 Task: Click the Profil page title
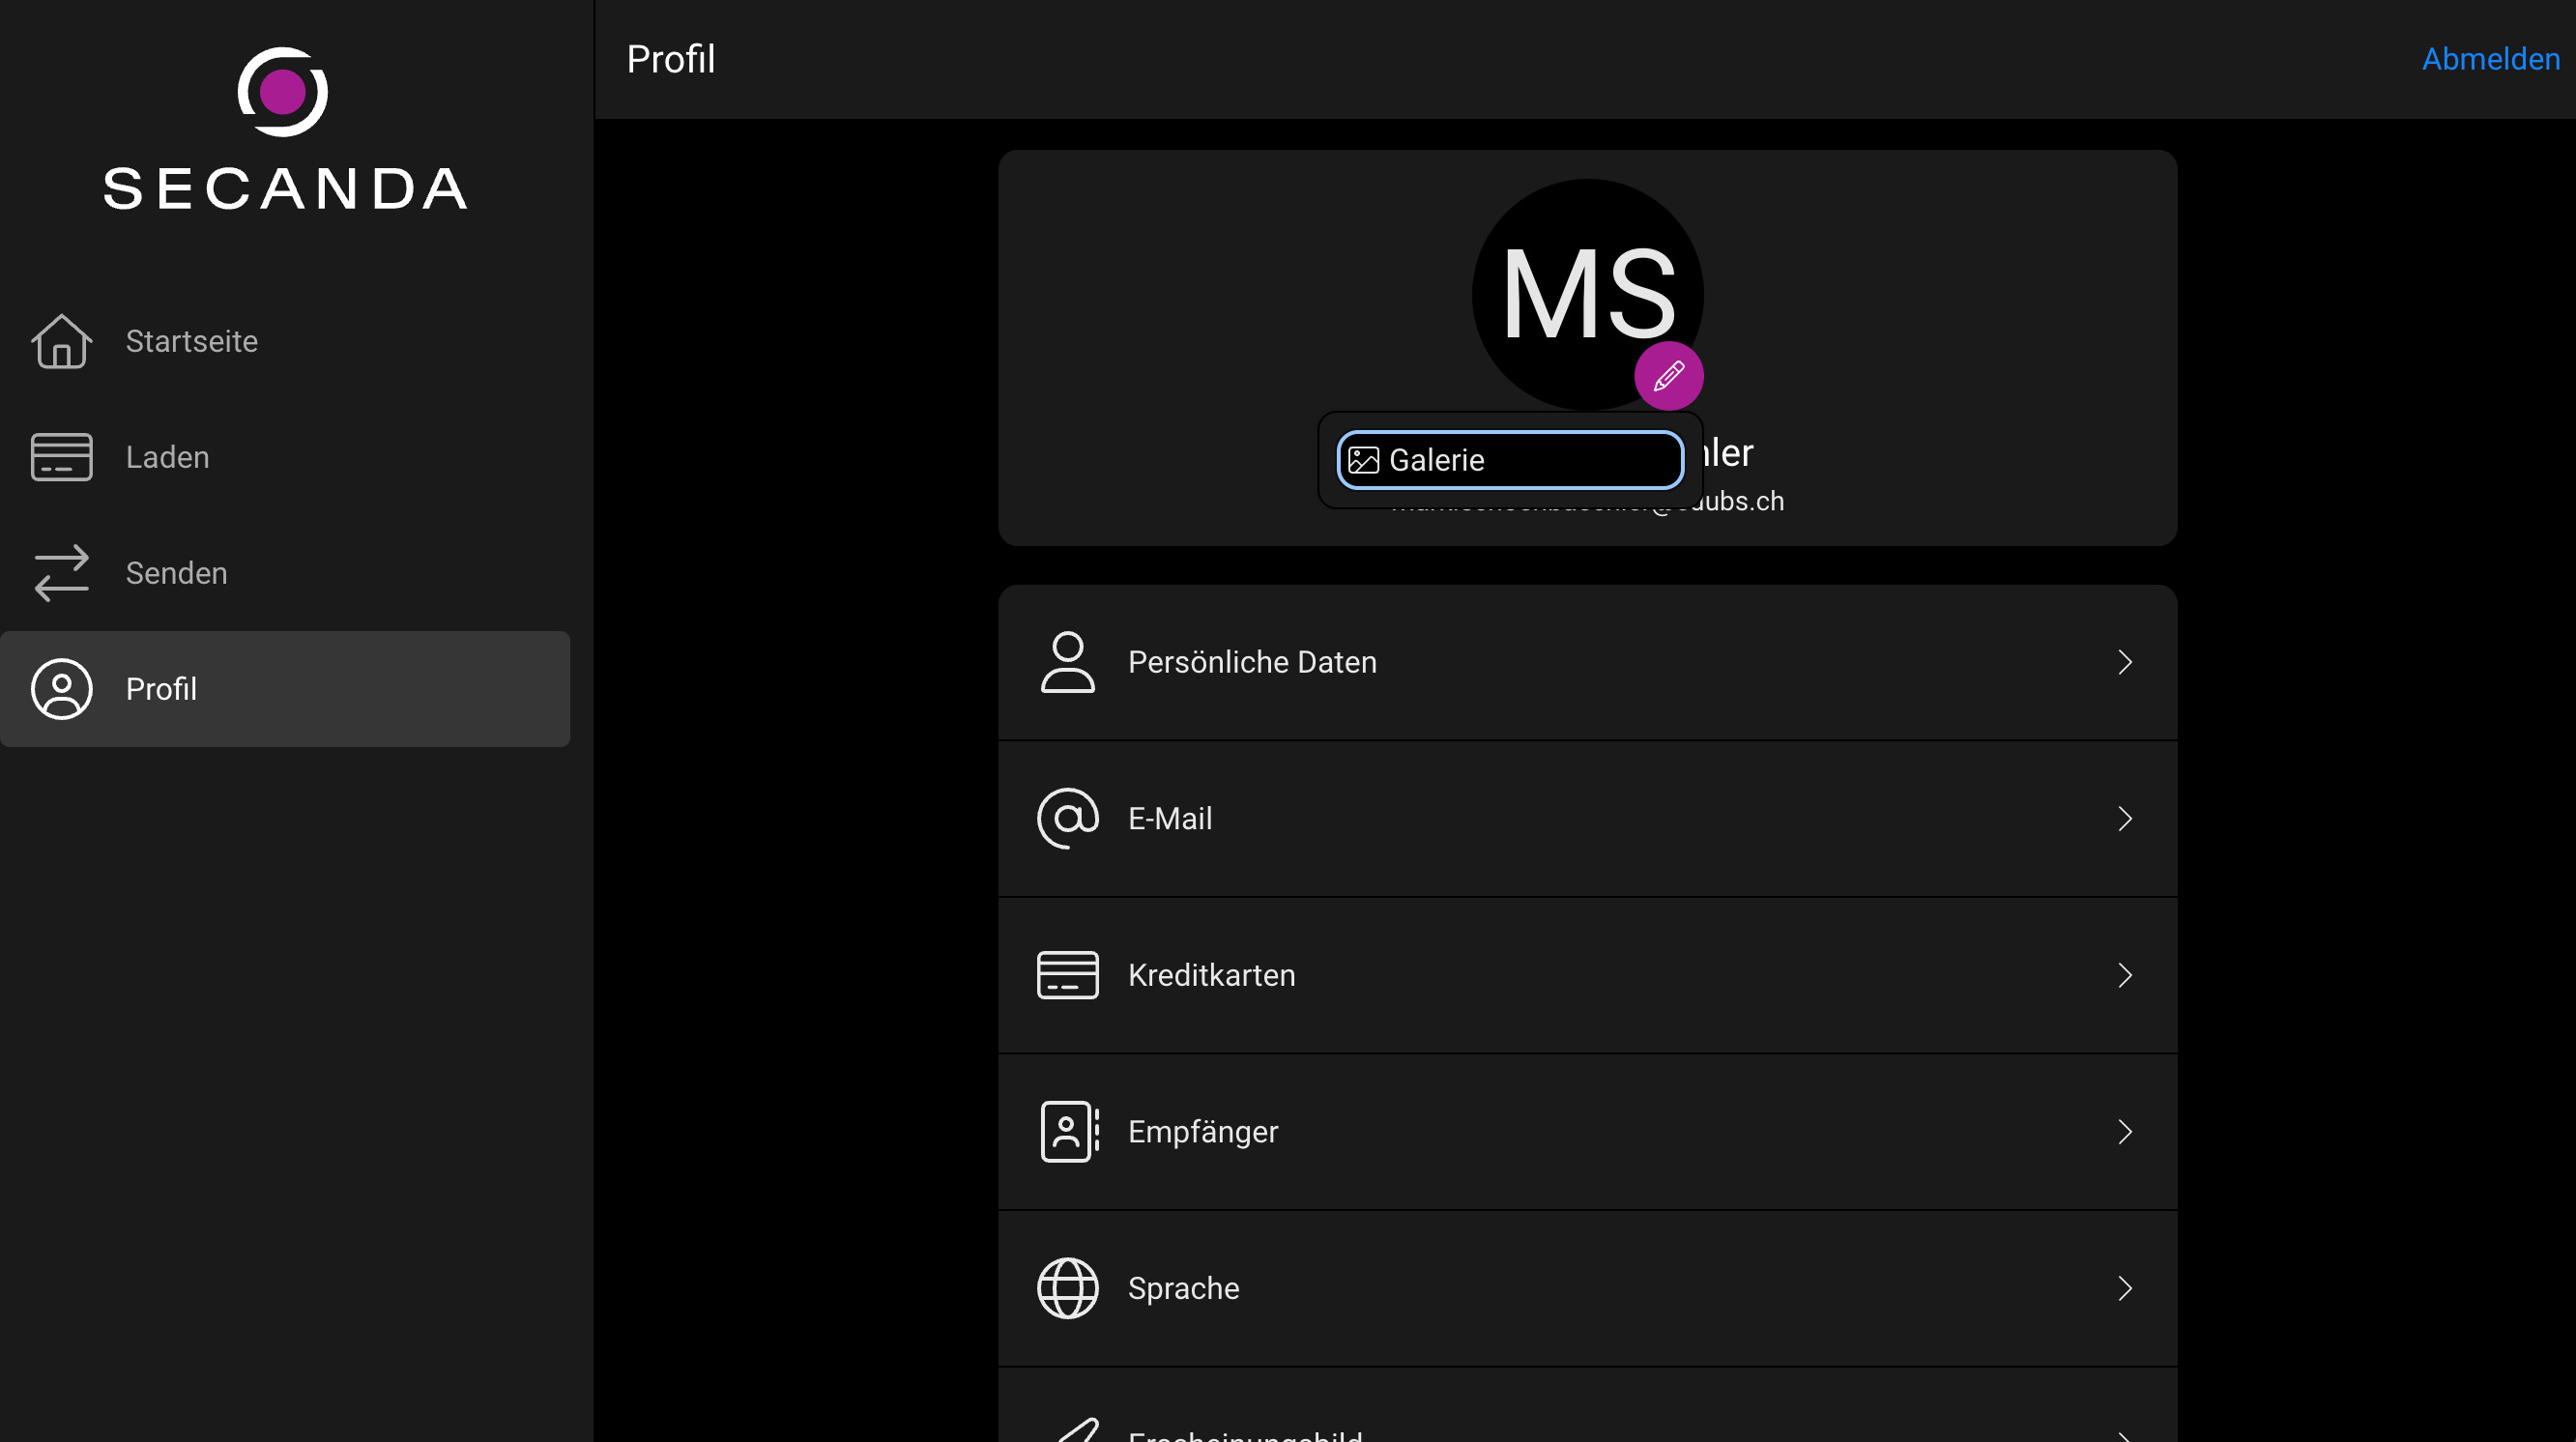click(x=670, y=59)
